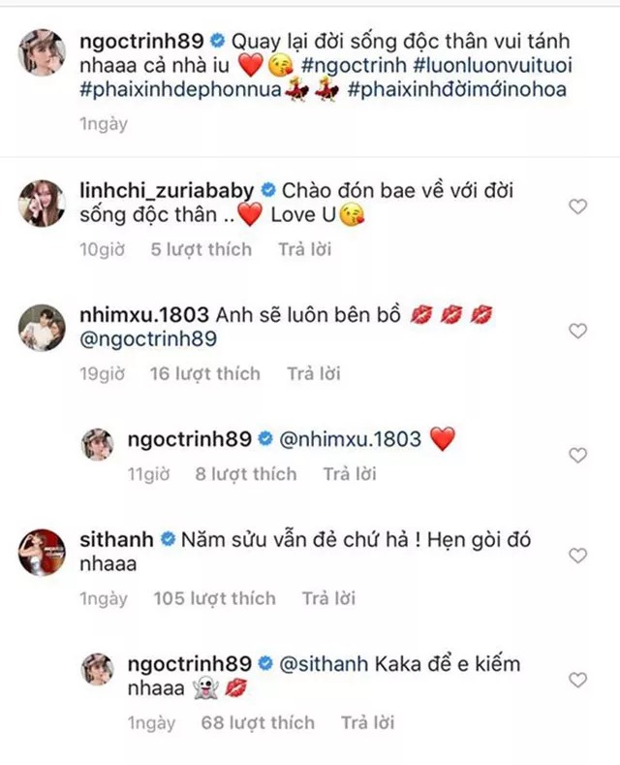Follow the @nhimxu.1803 mention in reply
This screenshot has width=620, height=765.
click(x=352, y=439)
